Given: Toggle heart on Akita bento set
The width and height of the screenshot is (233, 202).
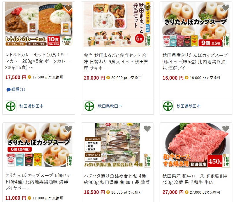Looking at the screenshot, I should (x=147, y=8).
